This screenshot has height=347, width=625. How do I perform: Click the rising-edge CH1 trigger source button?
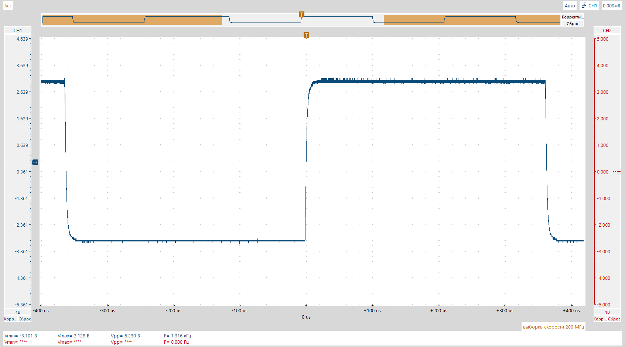[589, 6]
